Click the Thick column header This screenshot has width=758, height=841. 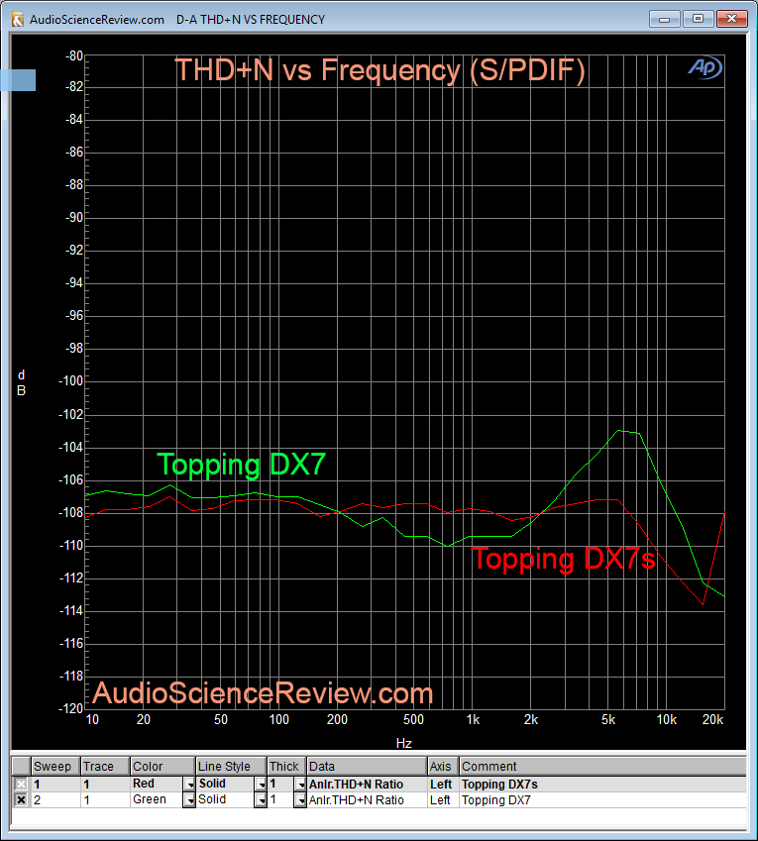pyautogui.click(x=287, y=766)
